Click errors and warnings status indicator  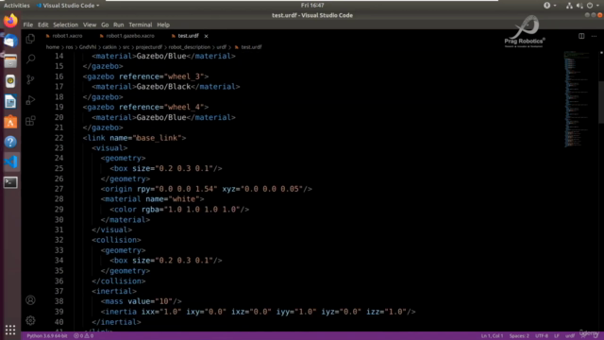tap(84, 336)
